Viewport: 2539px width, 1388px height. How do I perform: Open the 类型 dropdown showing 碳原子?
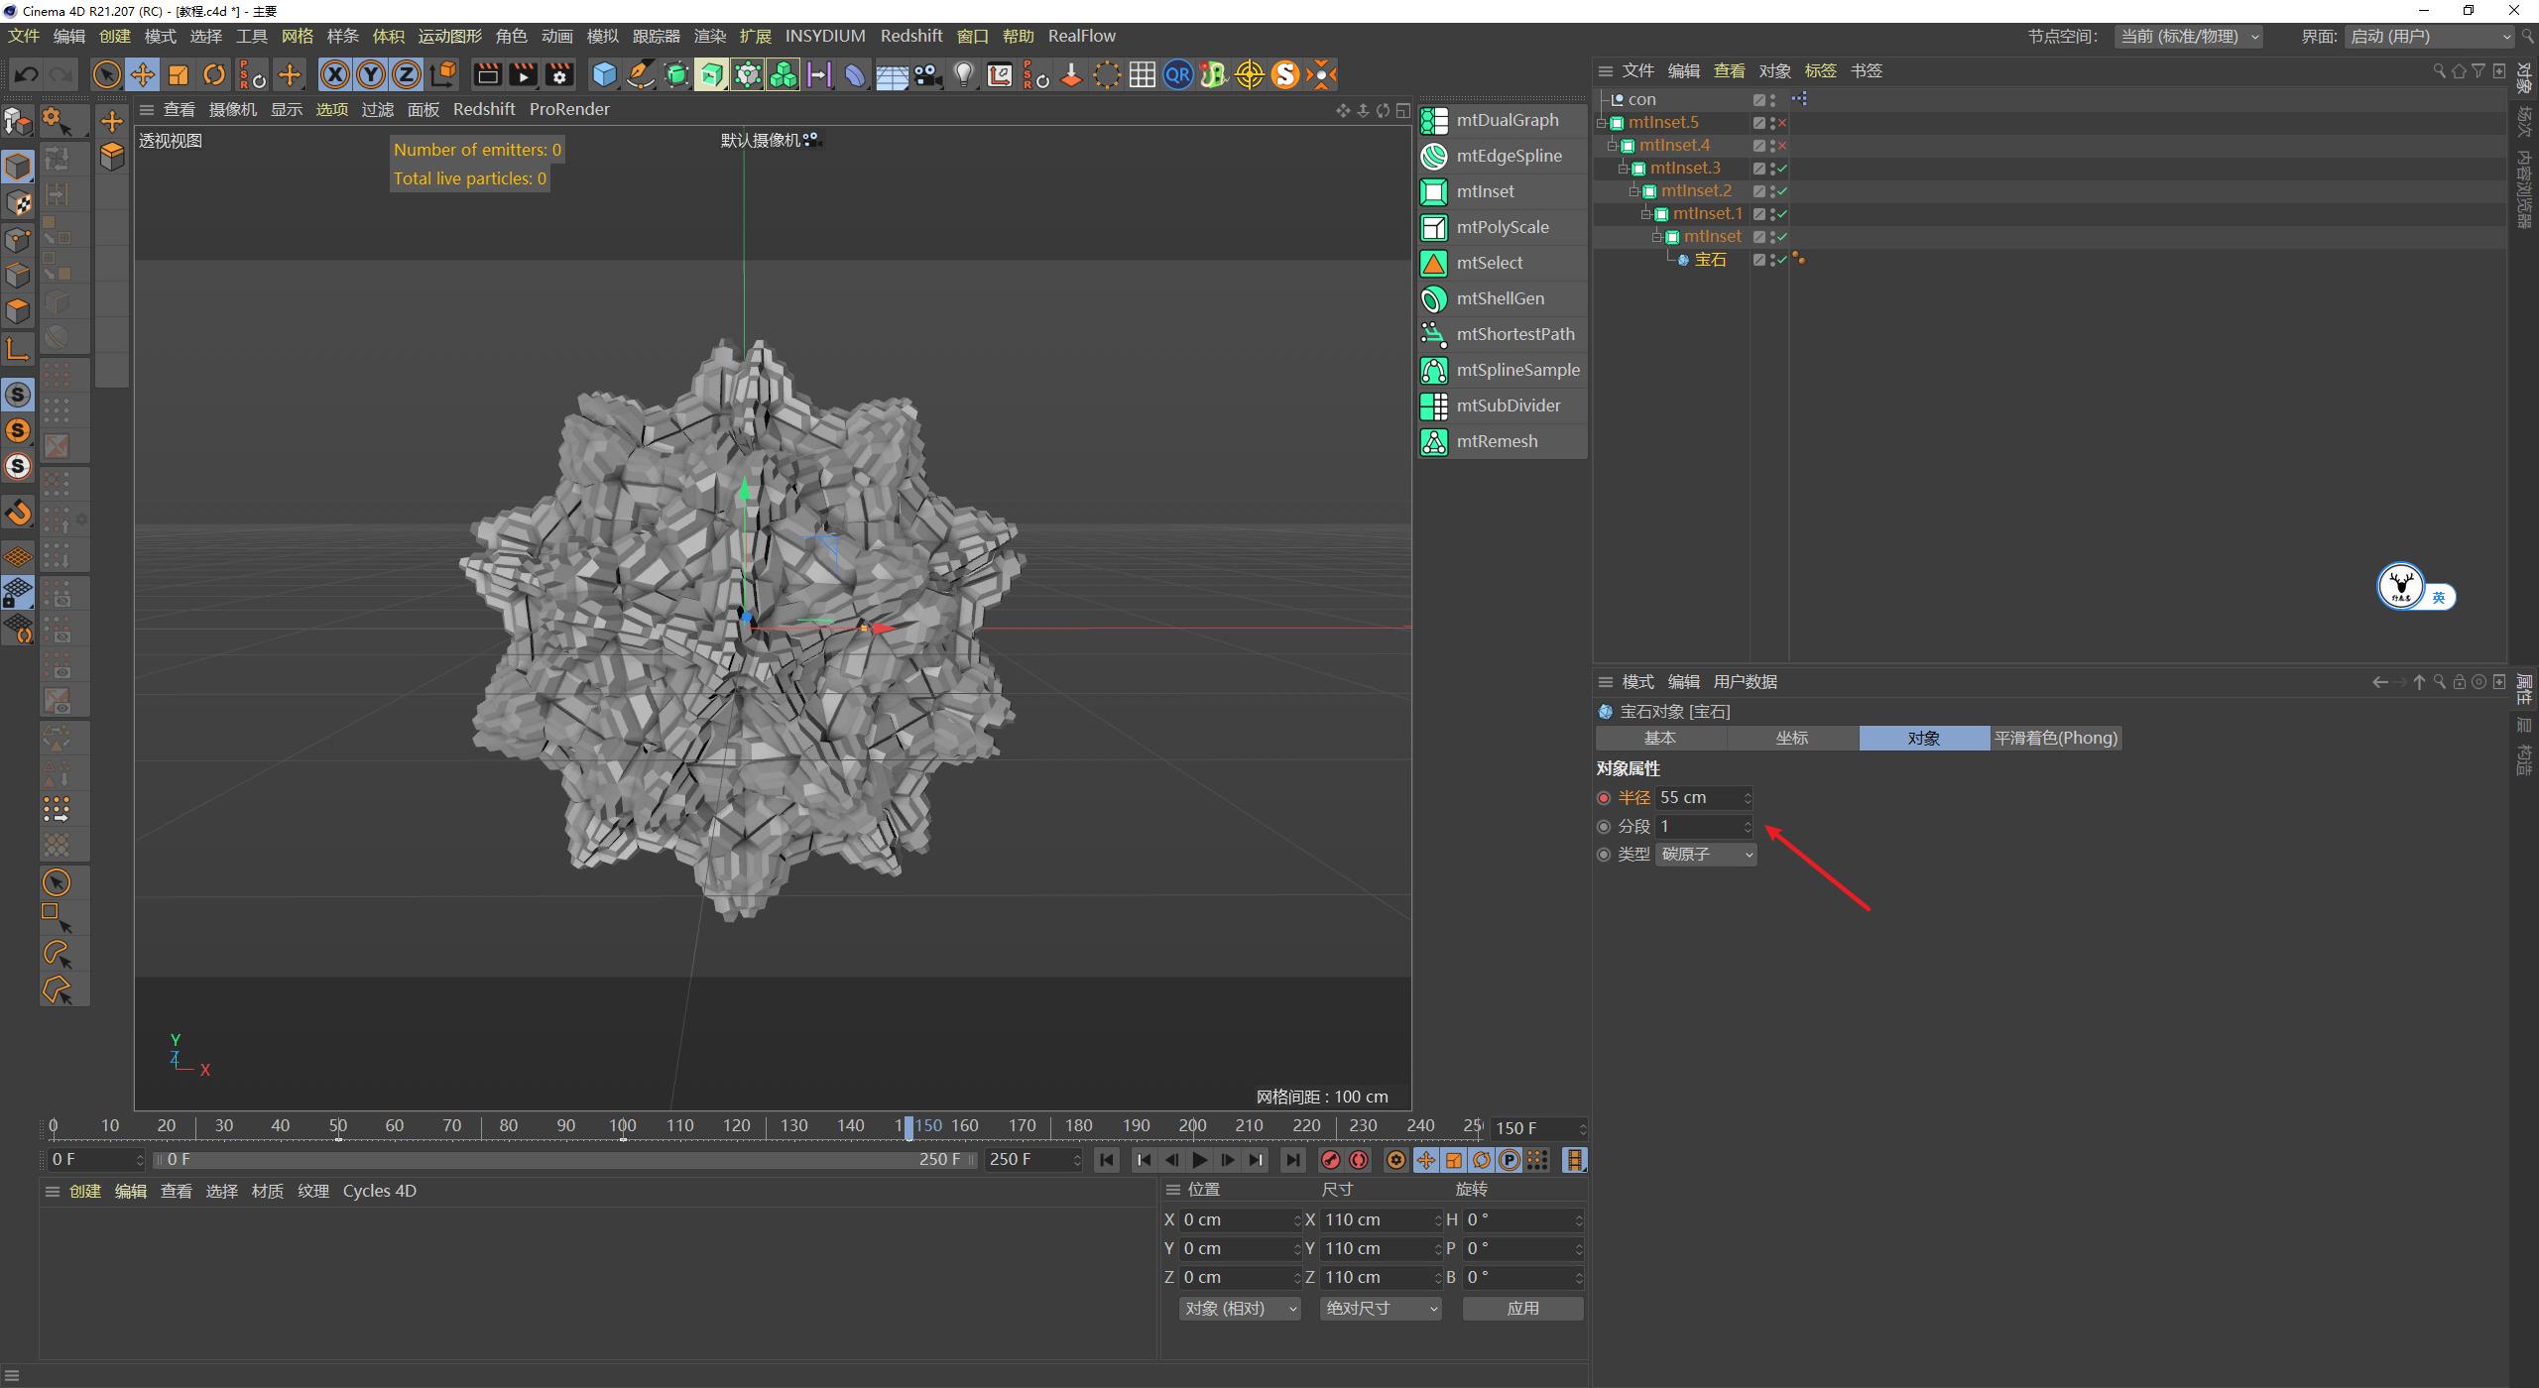1705,854
